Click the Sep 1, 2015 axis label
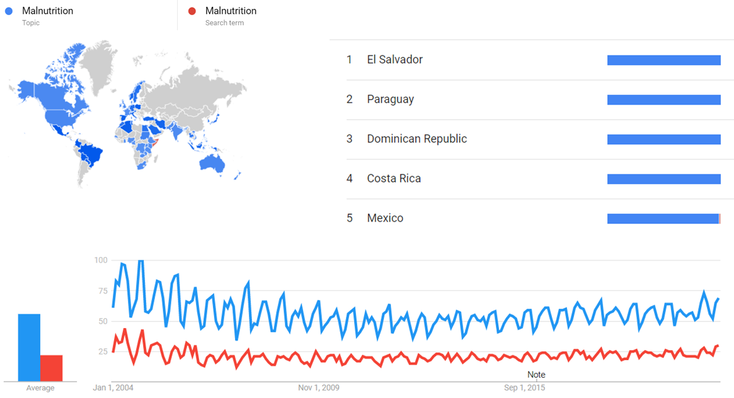The image size is (734, 398). (525, 387)
